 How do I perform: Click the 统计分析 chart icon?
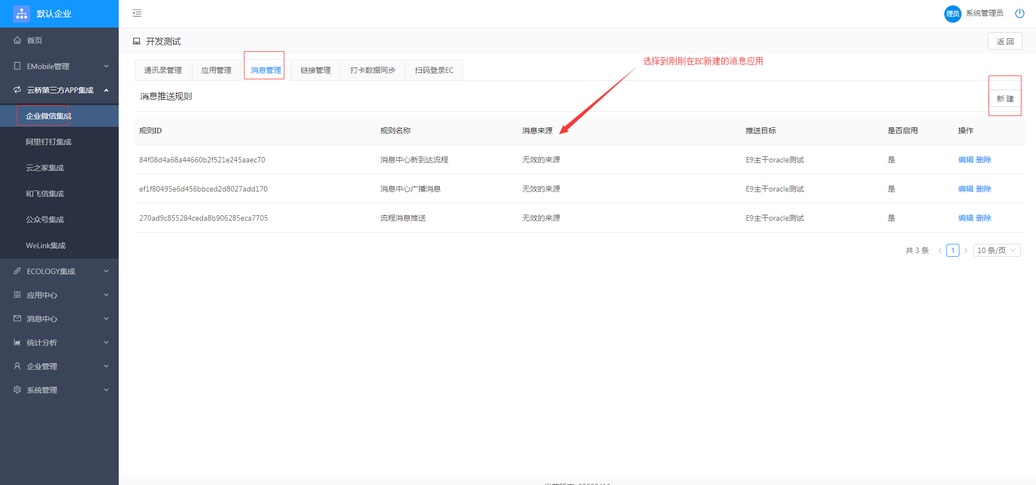(17, 343)
